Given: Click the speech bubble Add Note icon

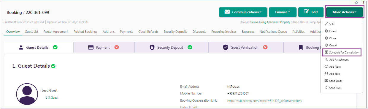Looking at the screenshot, I should tap(326, 67).
